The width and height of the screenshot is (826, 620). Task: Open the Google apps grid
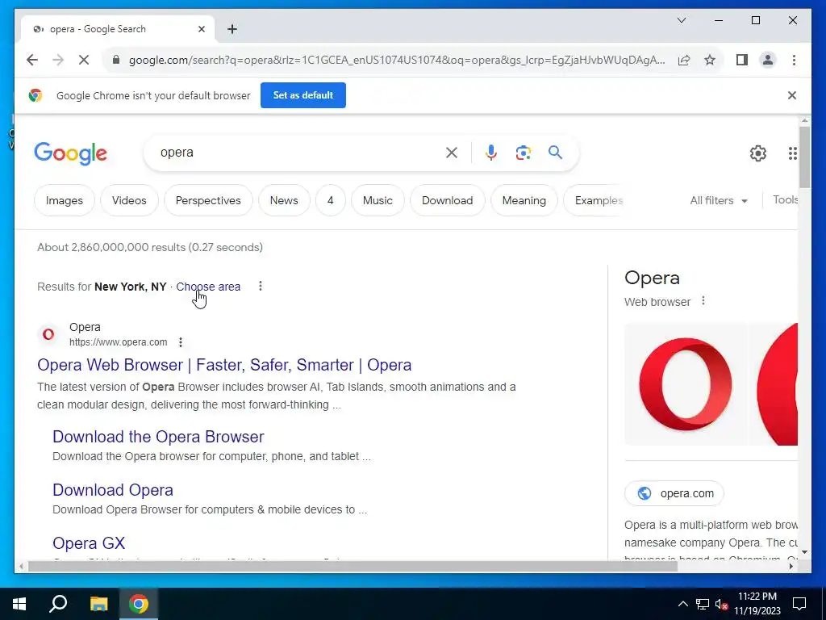tap(792, 153)
